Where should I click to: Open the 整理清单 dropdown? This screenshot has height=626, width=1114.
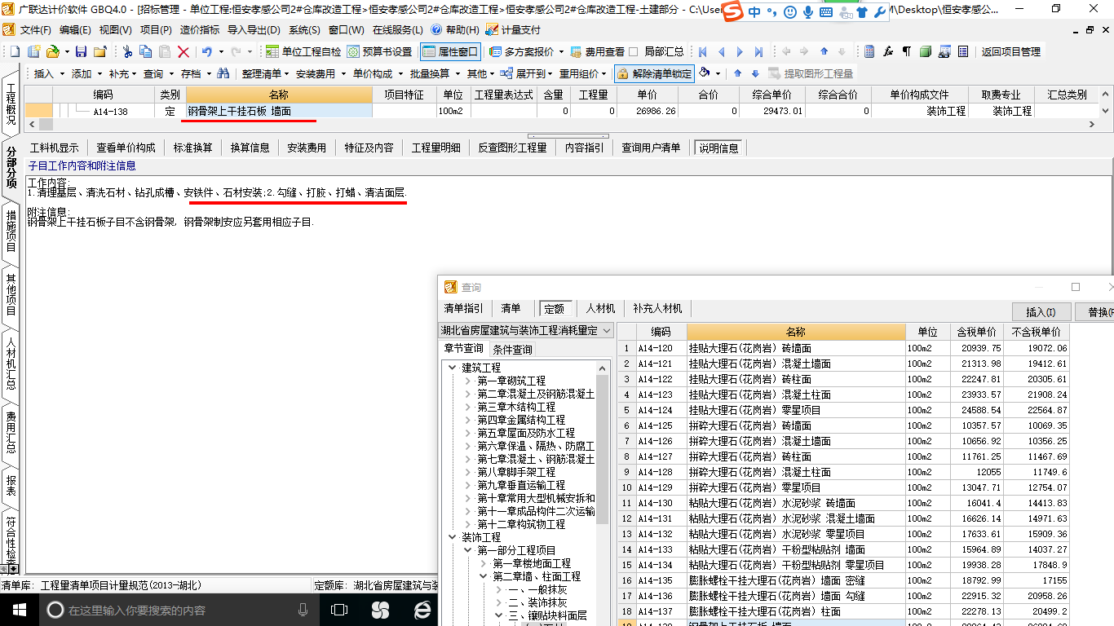(266, 73)
